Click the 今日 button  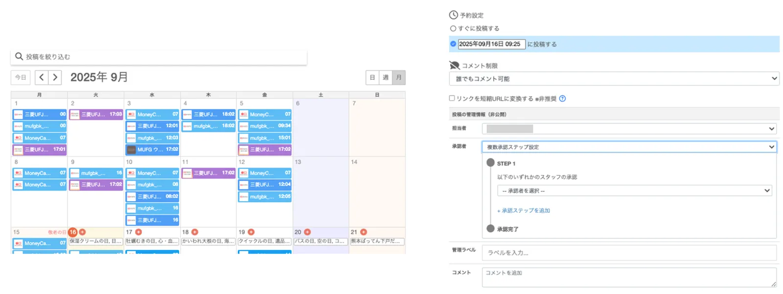point(21,77)
